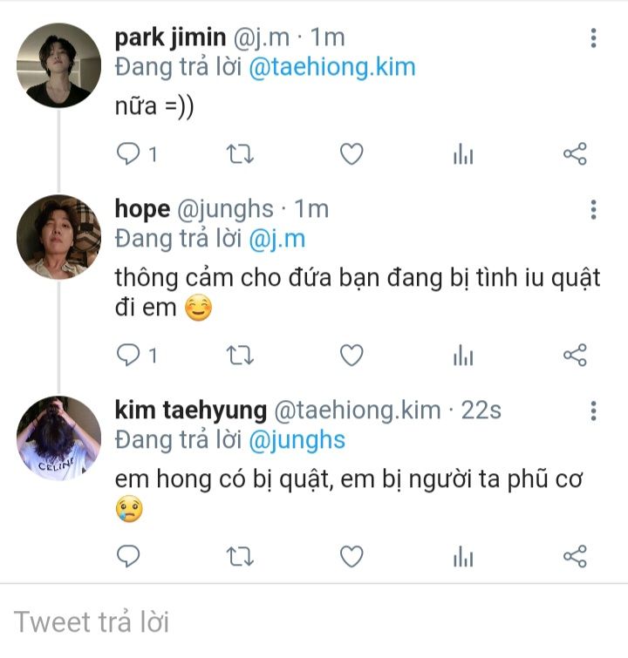Like park jimin's reply with heart
628x658 pixels.
[x=351, y=155]
